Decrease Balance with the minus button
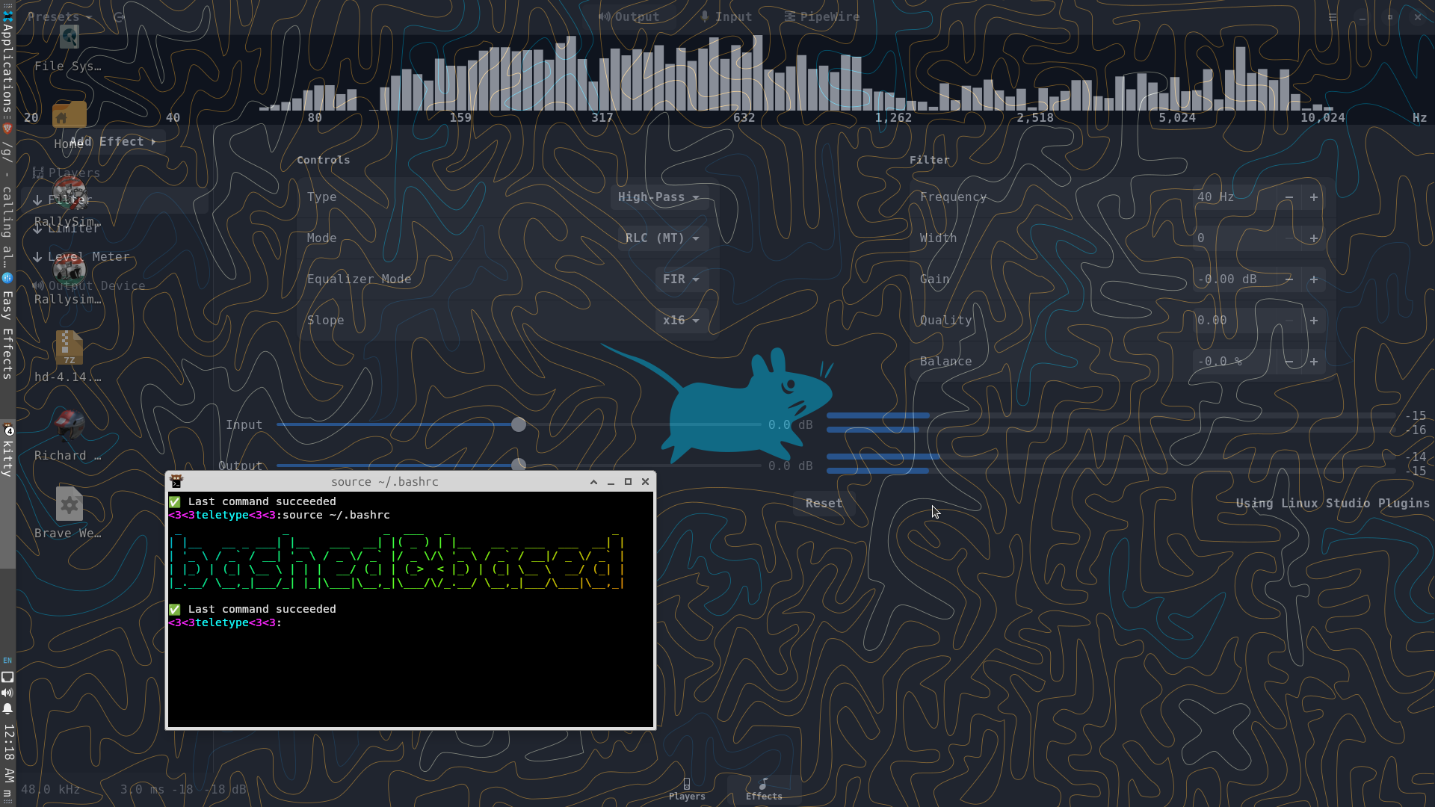The width and height of the screenshot is (1435, 807). (1289, 362)
